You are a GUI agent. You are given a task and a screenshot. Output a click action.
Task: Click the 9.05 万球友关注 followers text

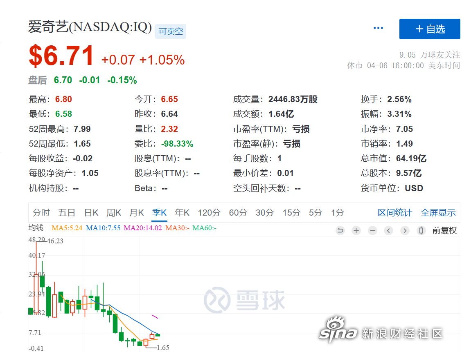click(x=430, y=55)
